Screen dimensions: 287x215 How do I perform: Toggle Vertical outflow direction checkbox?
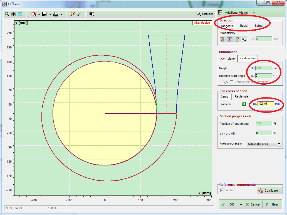tap(231, 82)
